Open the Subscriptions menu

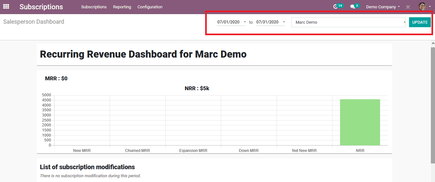(x=94, y=7)
